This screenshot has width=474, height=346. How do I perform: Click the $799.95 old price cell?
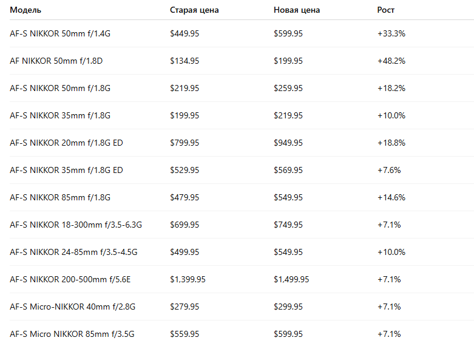click(185, 143)
